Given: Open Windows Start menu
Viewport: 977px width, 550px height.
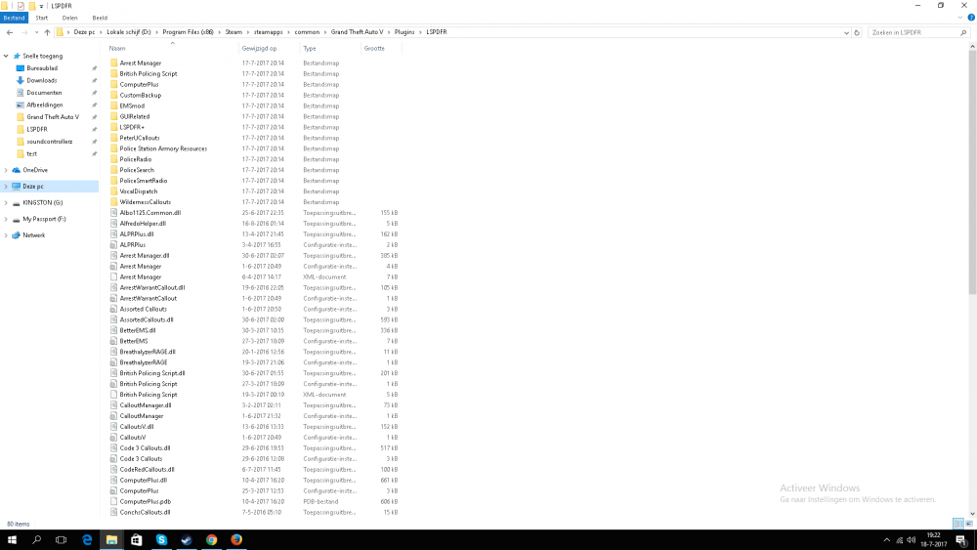Looking at the screenshot, I should pyautogui.click(x=12, y=540).
